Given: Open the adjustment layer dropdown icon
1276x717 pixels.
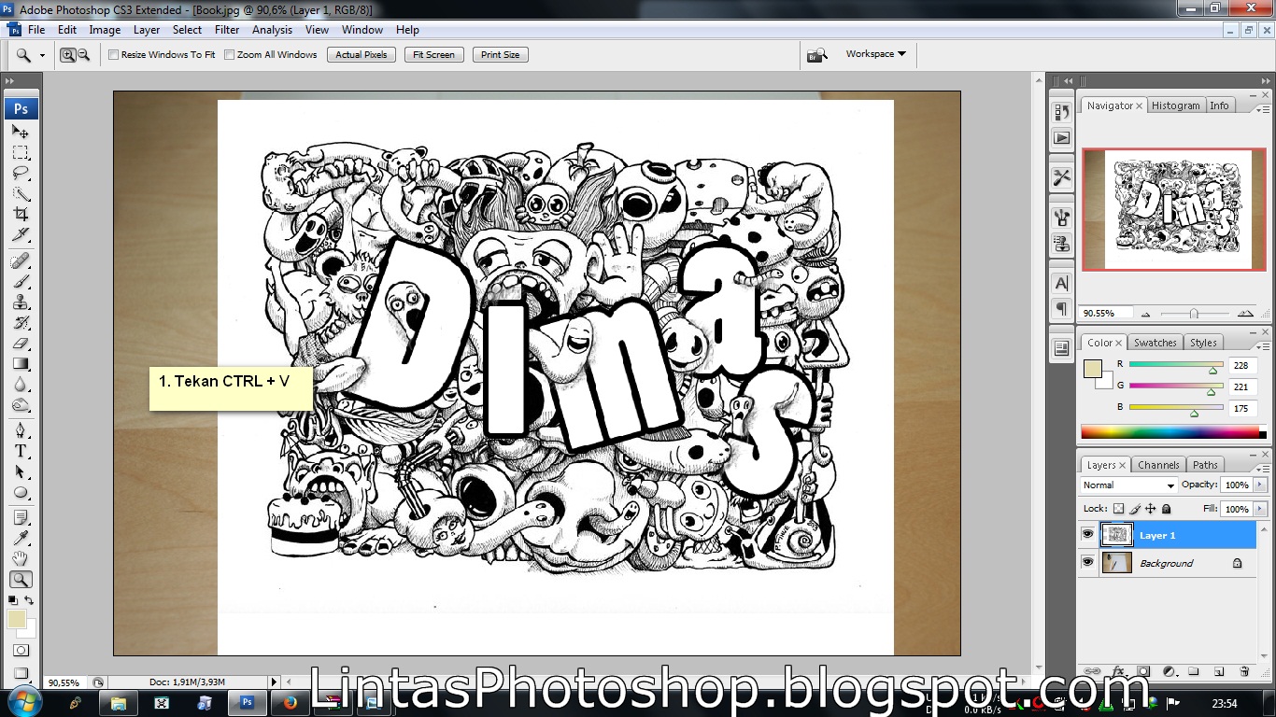Looking at the screenshot, I should click(x=1169, y=671).
